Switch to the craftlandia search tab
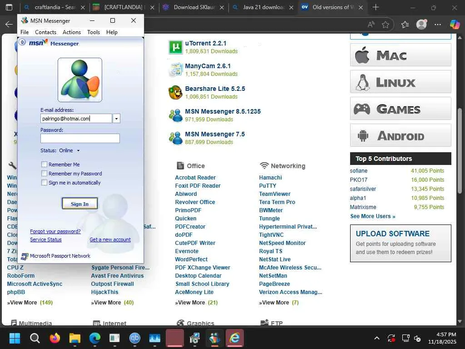 tap(54, 7)
